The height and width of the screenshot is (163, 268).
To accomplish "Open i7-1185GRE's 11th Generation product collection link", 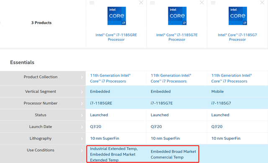I will pyautogui.click(x=110, y=78).
